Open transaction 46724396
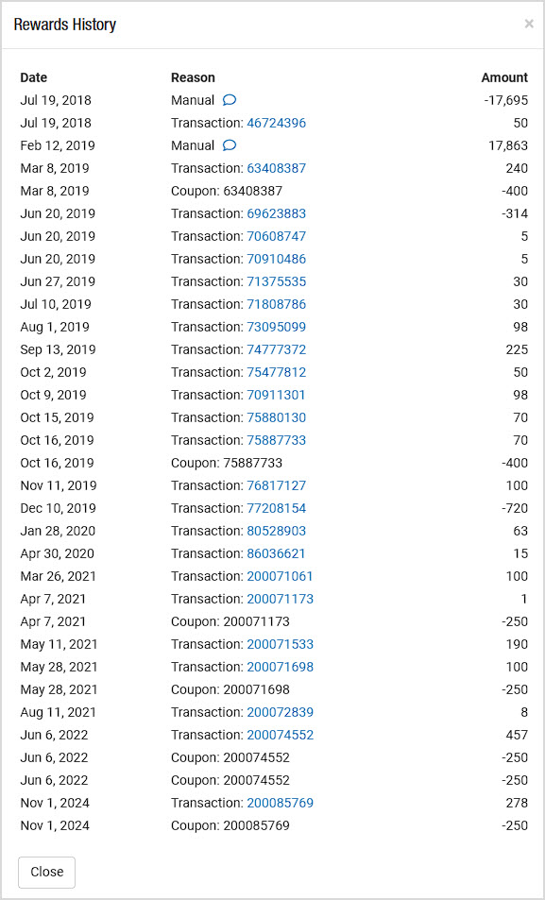The height and width of the screenshot is (900, 545). point(276,123)
